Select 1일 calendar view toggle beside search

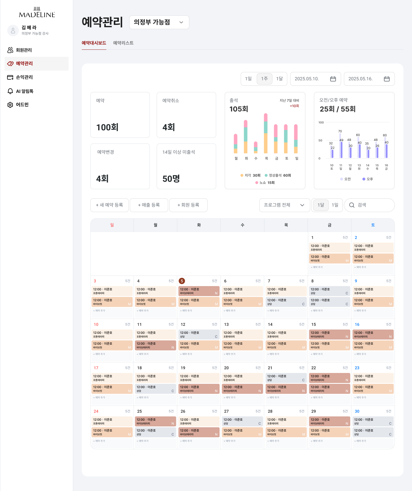[x=335, y=205]
